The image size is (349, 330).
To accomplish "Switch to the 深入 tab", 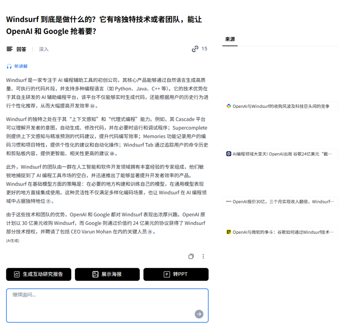I will 44,49.
